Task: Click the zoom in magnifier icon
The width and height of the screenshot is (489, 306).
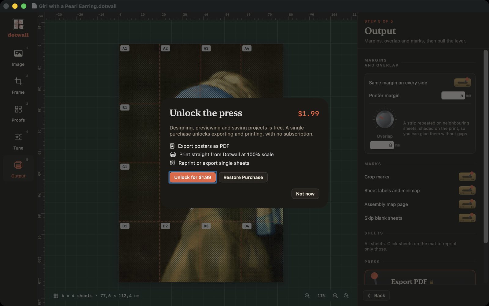Action: click(335, 296)
